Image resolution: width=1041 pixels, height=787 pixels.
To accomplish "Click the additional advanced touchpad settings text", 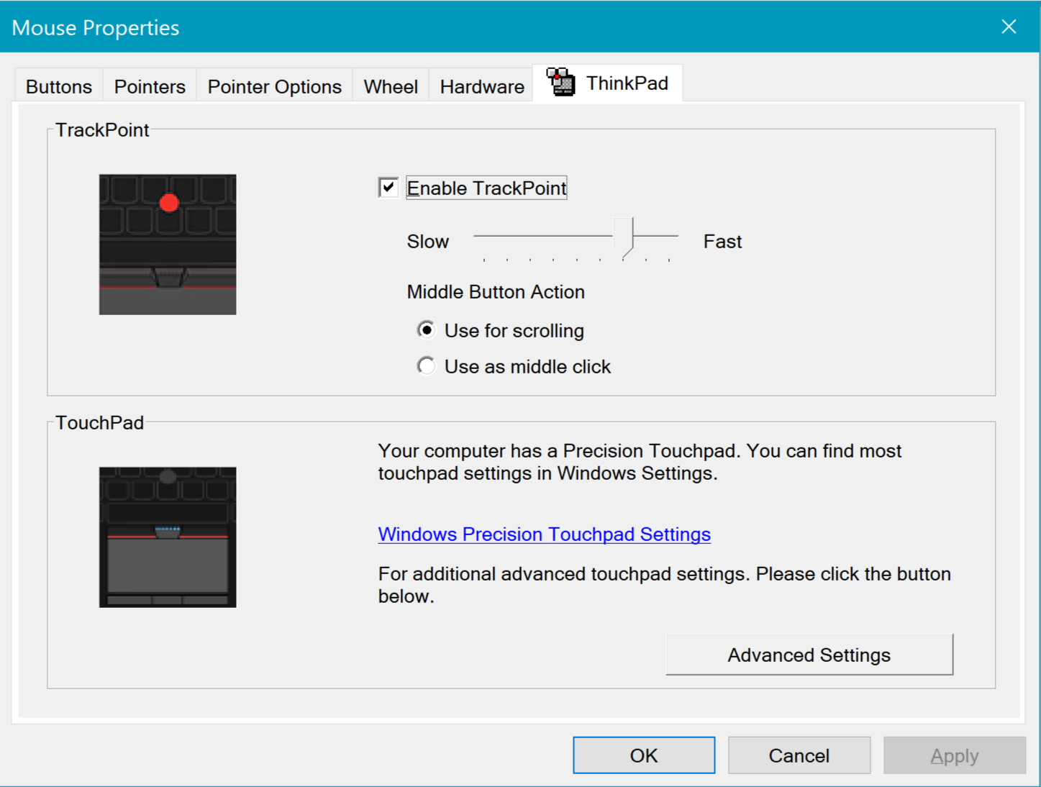I will point(665,585).
